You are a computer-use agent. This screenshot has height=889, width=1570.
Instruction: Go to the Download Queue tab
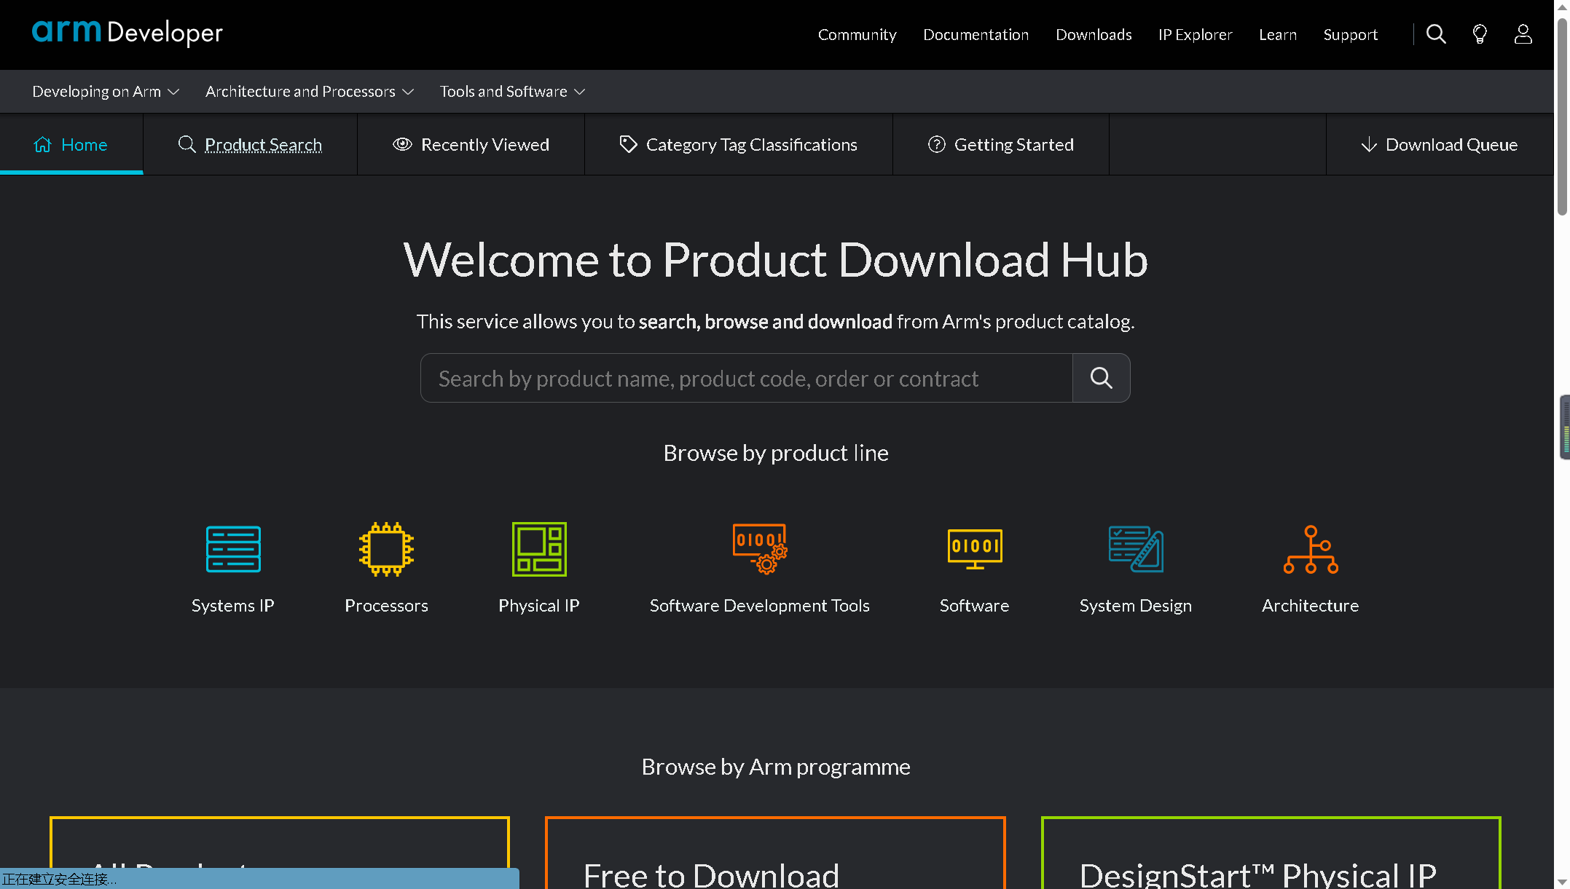(x=1439, y=145)
